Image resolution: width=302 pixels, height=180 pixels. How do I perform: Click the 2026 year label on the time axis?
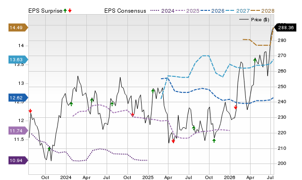point(229,177)
